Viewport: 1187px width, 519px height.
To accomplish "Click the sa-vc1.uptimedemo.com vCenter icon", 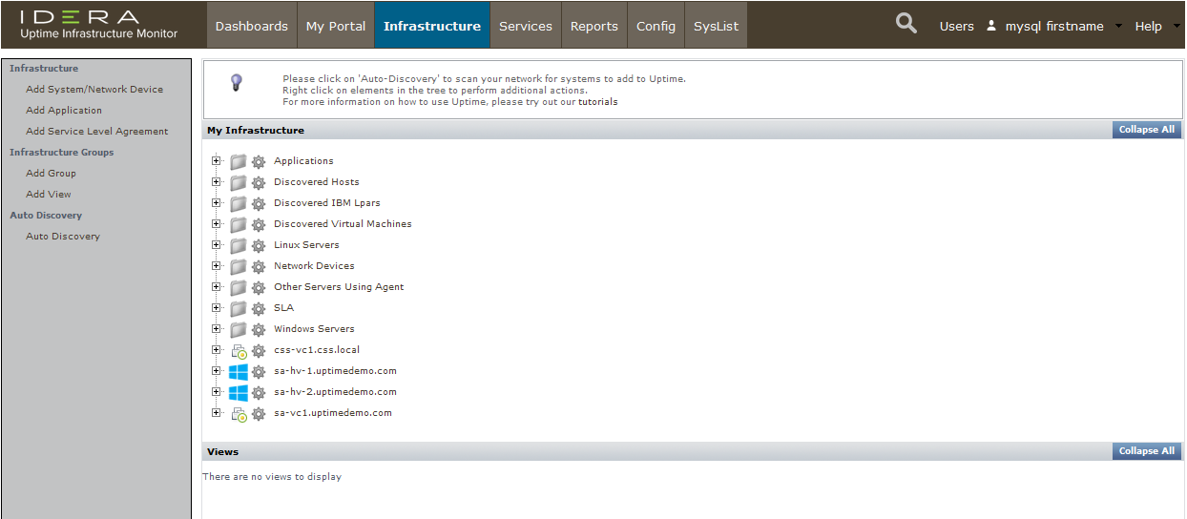I will [x=239, y=413].
